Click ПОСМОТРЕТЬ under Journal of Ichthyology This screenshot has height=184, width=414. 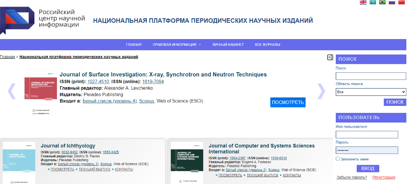[62, 169]
